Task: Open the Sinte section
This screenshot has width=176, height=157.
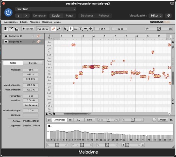Action: tap(90, 120)
